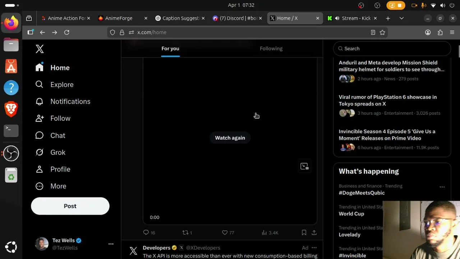Toggle the browser sidebar
The height and width of the screenshot is (259, 460).
(31, 32)
